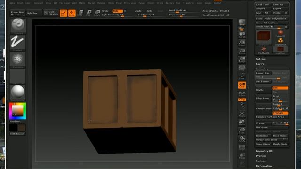The image size is (301, 169).
Task: Open the Document menu
Action: click(x=38, y=3)
